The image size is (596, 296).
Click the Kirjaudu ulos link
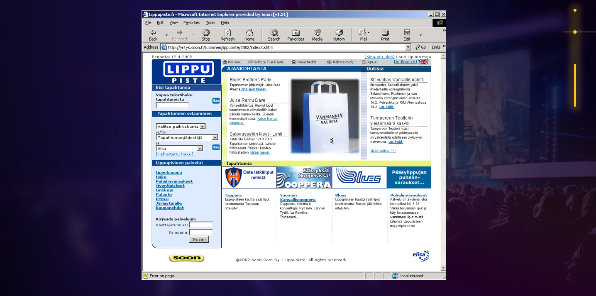coord(379,57)
